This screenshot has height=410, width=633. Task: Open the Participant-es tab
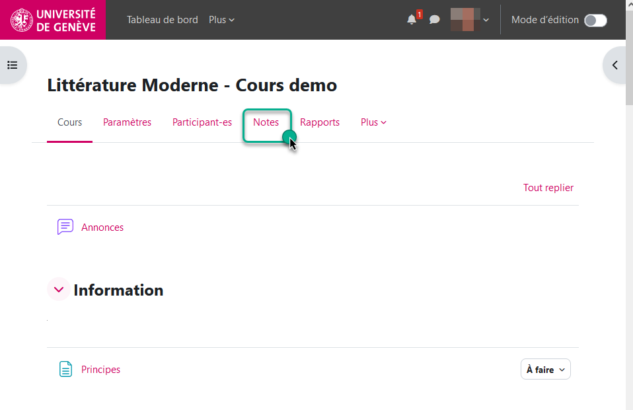tap(202, 122)
